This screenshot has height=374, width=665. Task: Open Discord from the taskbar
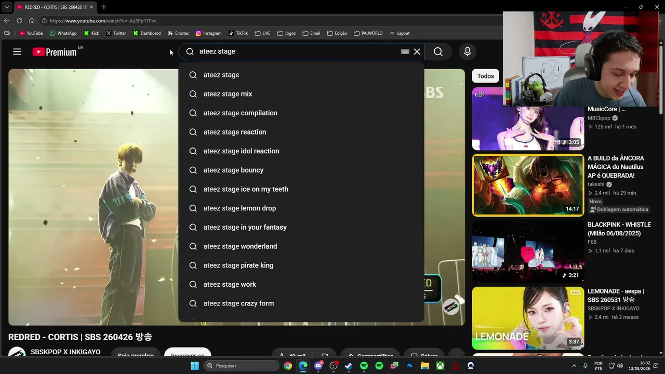pos(318,366)
